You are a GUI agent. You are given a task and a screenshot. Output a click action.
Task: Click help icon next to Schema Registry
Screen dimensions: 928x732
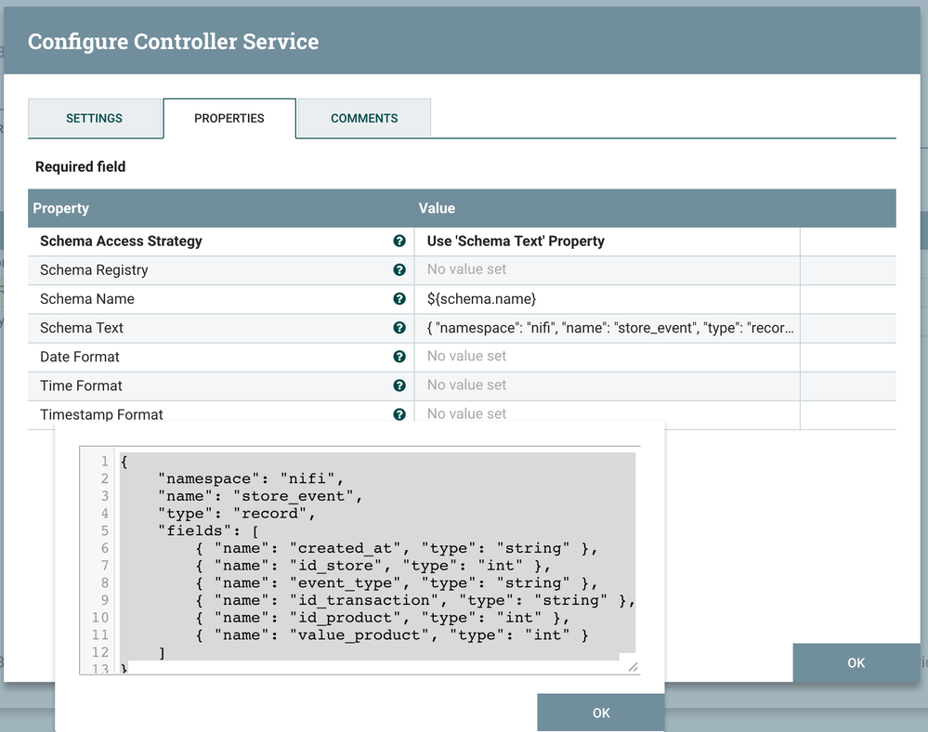tap(399, 270)
